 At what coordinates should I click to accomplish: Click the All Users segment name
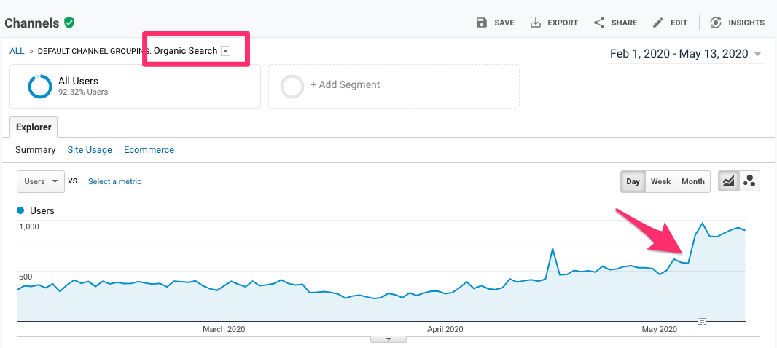coord(78,81)
